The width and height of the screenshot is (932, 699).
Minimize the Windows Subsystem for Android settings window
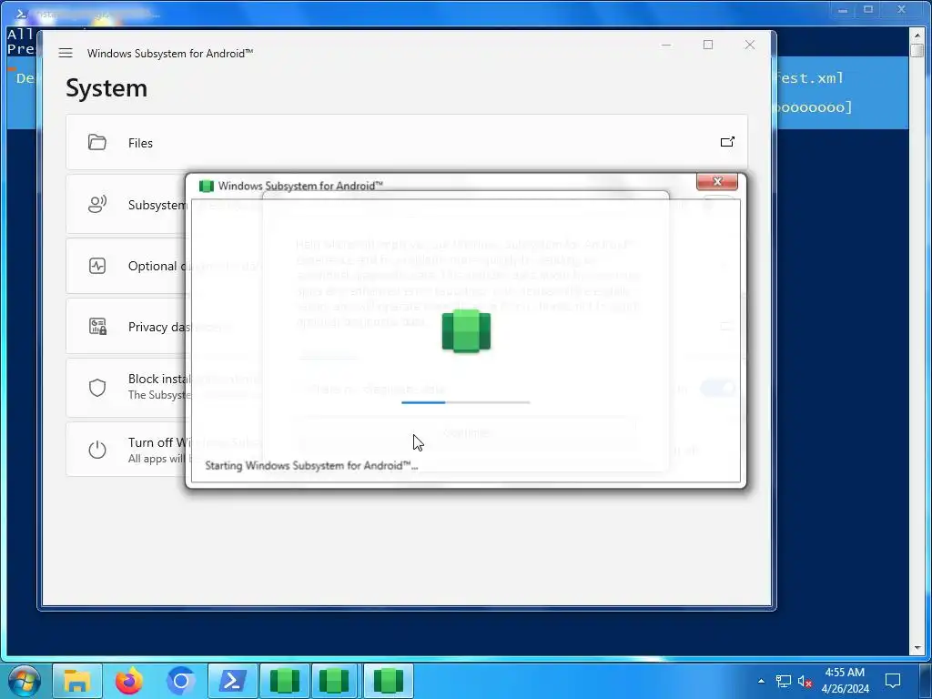666,45
